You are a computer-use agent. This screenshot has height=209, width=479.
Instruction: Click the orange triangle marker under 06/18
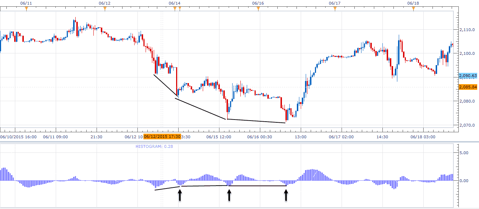pyautogui.click(x=413, y=9)
